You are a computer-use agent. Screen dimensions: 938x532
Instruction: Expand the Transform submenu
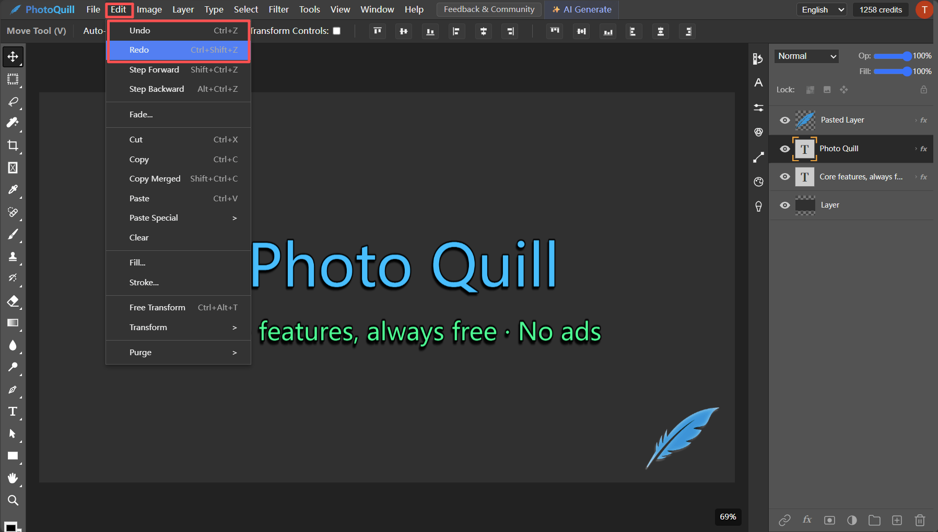point(179,328)
